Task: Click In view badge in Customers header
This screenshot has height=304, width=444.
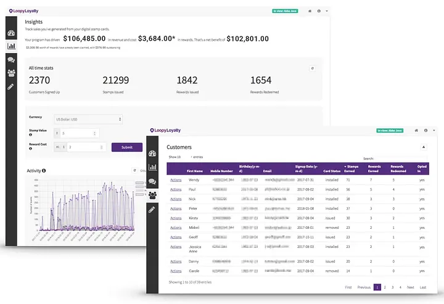Action: point(390,131)
